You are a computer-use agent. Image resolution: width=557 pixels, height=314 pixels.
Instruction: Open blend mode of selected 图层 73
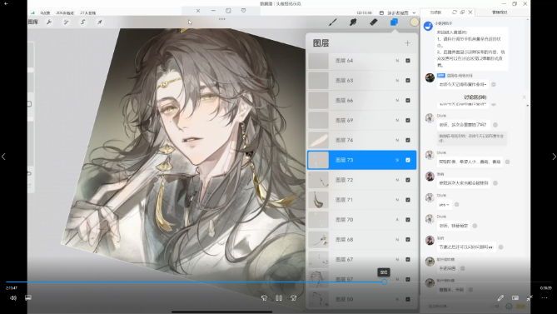pos(397,160)
